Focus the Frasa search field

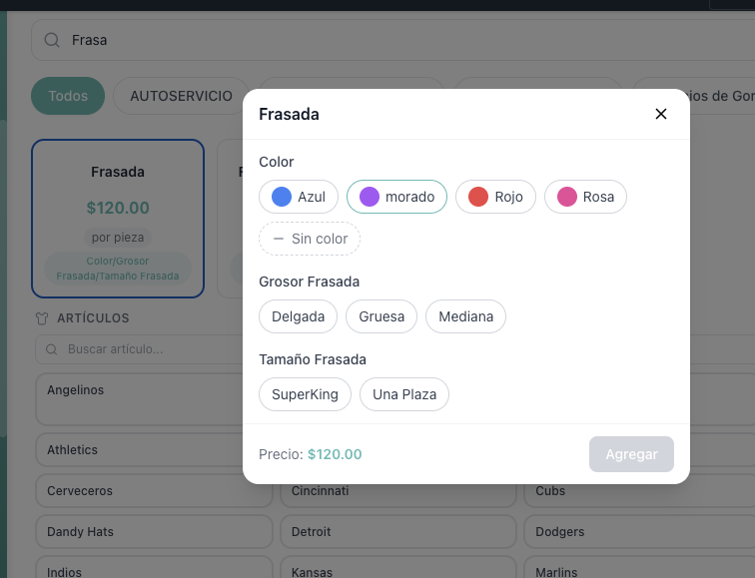(x=392, y=40)
